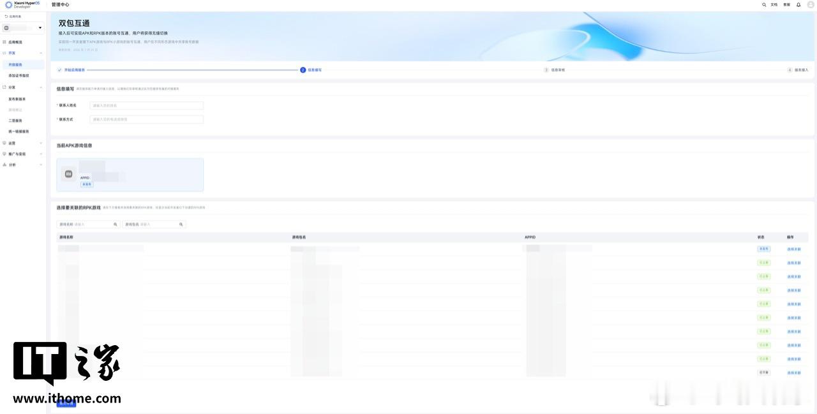Click the 当前APK游戏信息 heading
The image size is (817, 414).
pos(74,145)
